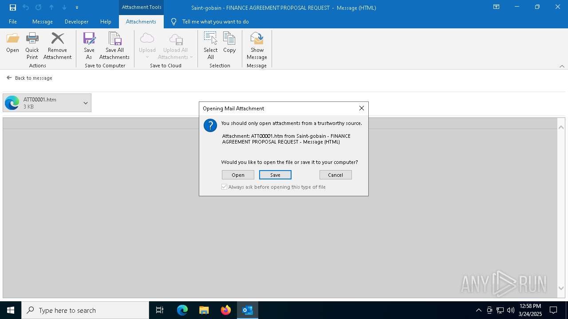This screenshot has width=568, height=319.
Task: Click the Tell me what you want field
Action: [x=215, y=22]
